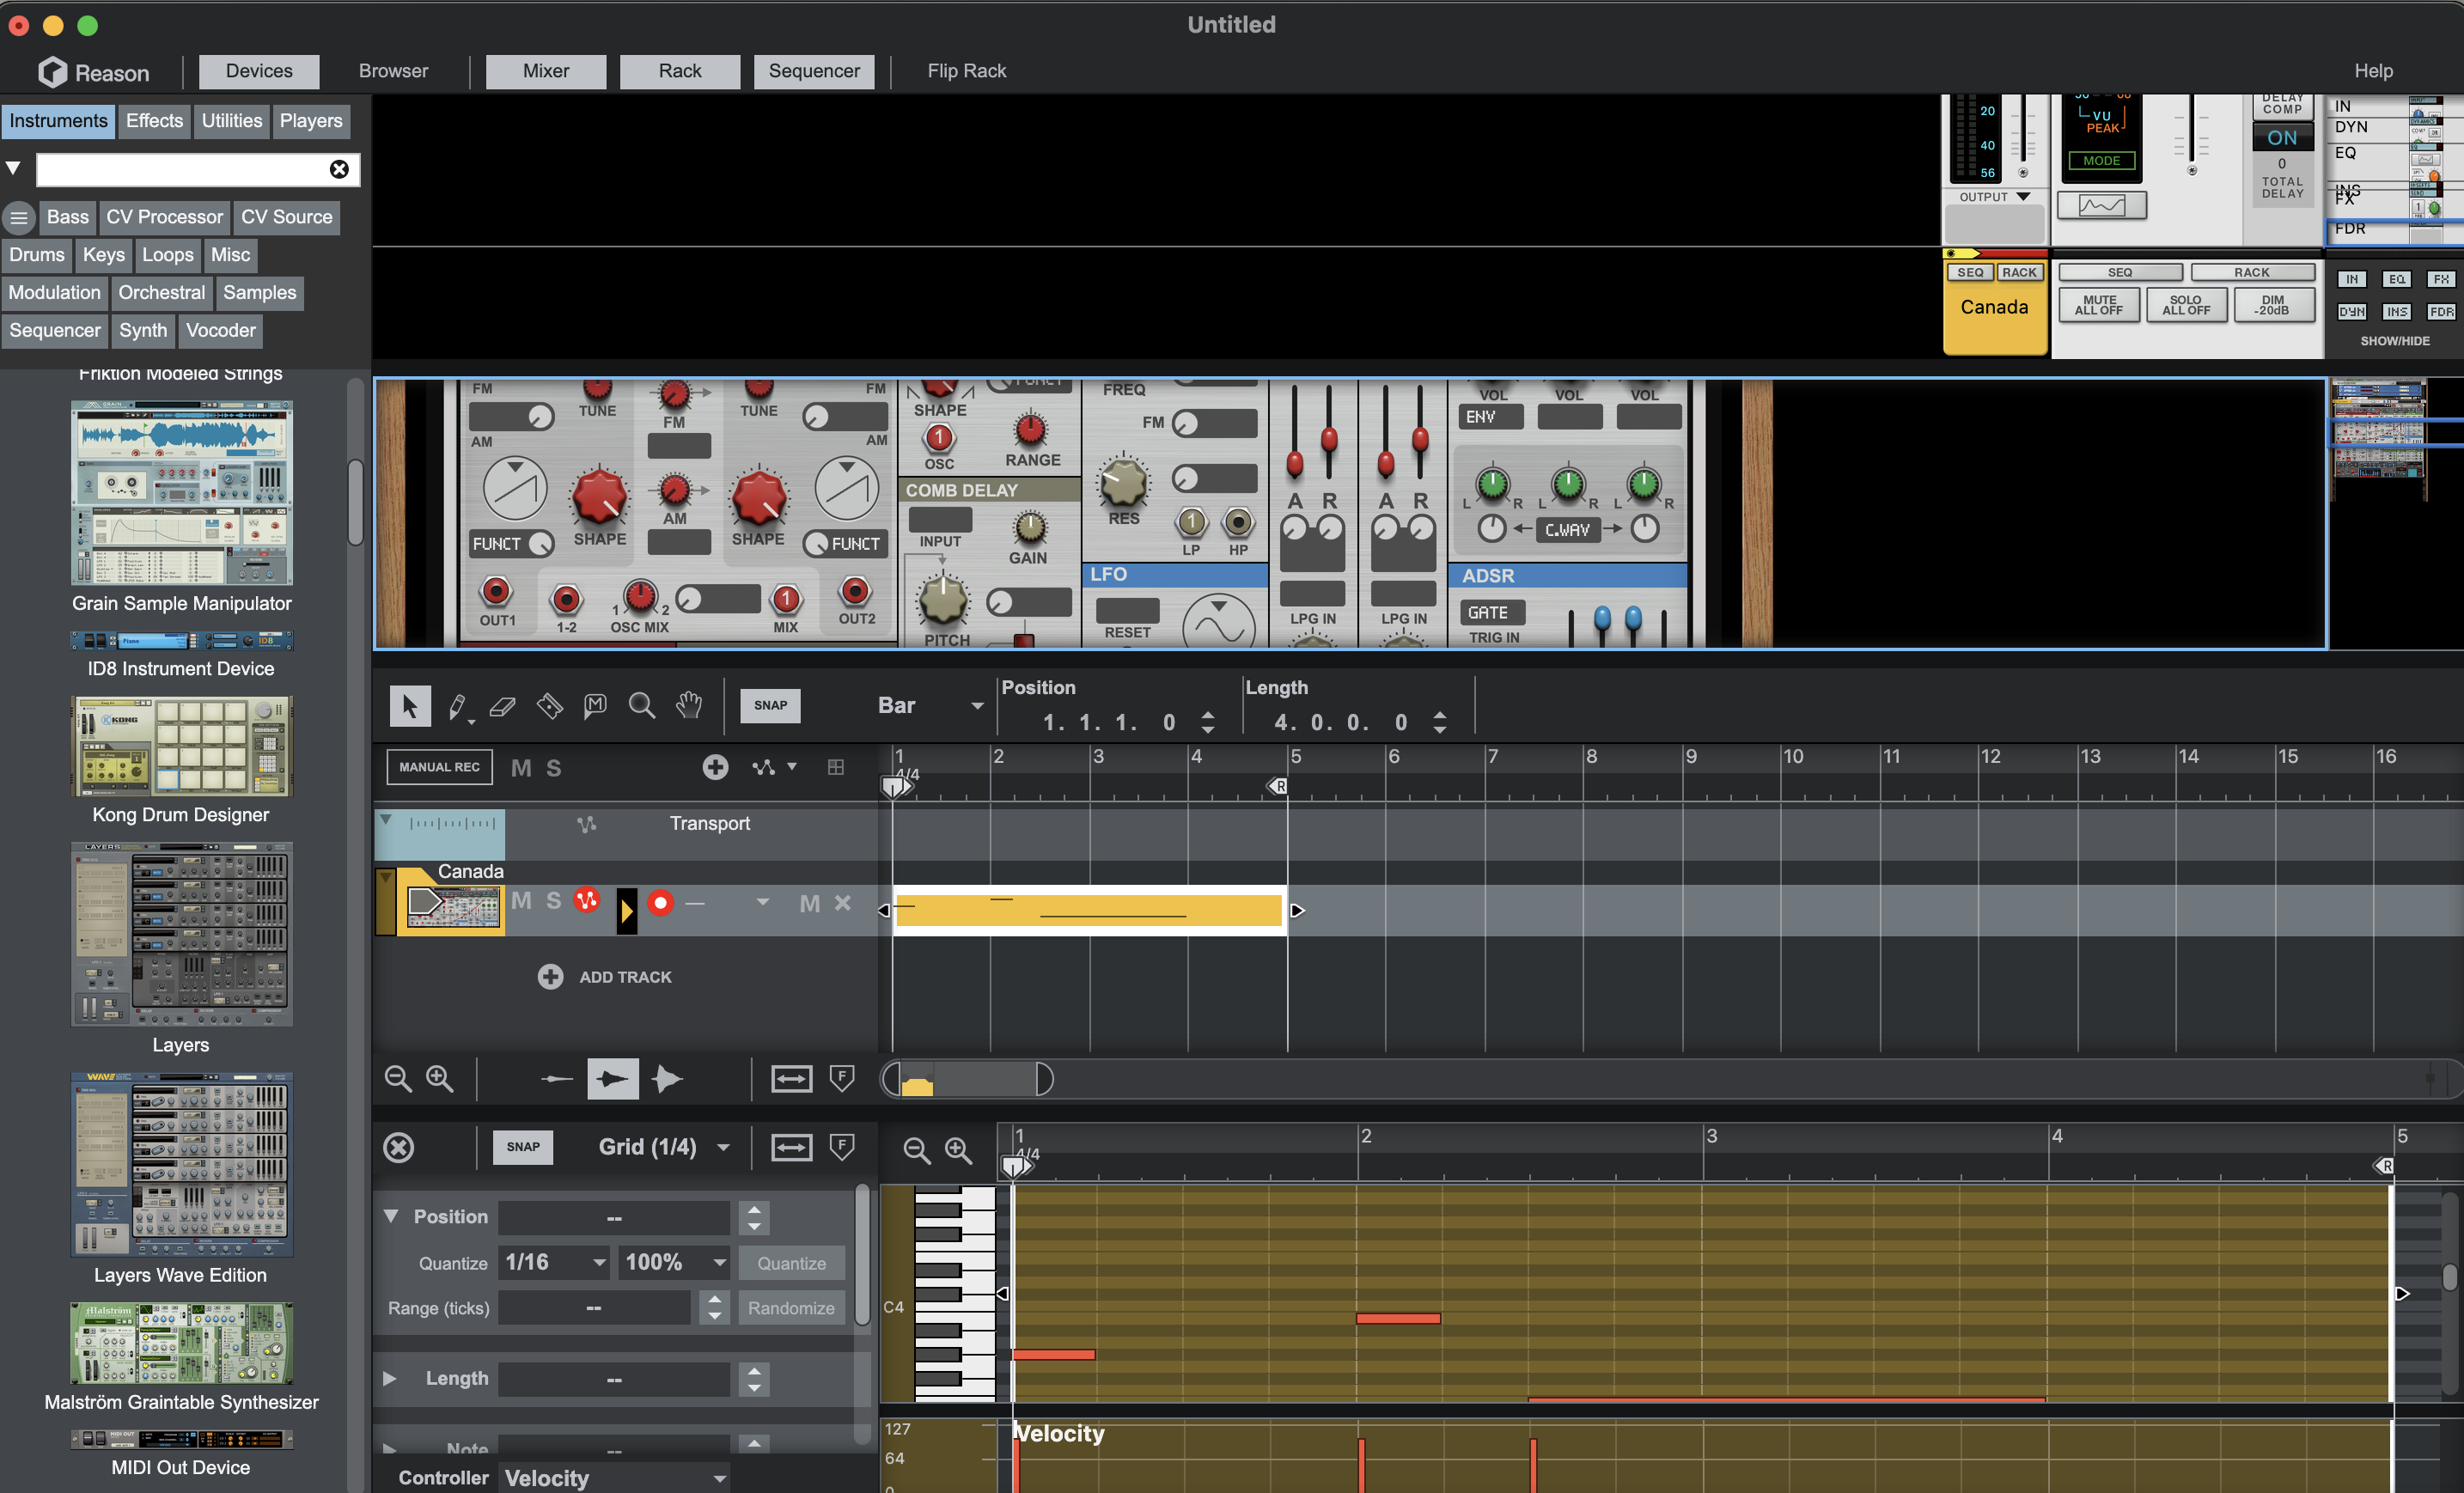Click the sequencer horizontal scroll handle
Image resolution: width=2464 pixels, height=1493 pixels.
tap(967, 1079)
